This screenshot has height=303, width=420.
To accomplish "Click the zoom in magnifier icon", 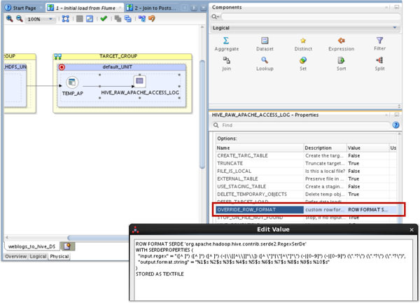I will 9,19.
